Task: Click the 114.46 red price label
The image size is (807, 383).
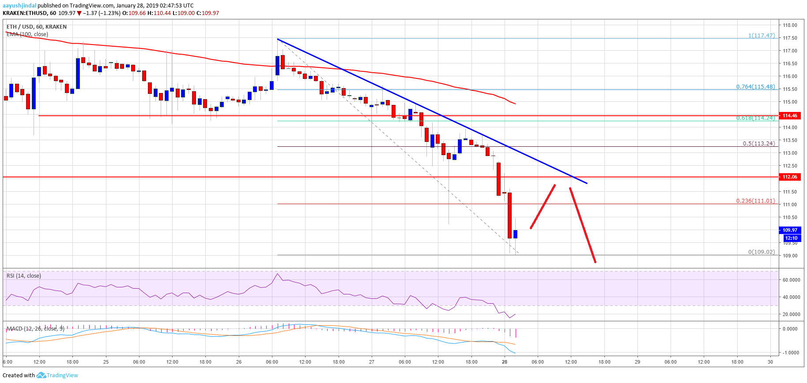Action: pos(790,115)
